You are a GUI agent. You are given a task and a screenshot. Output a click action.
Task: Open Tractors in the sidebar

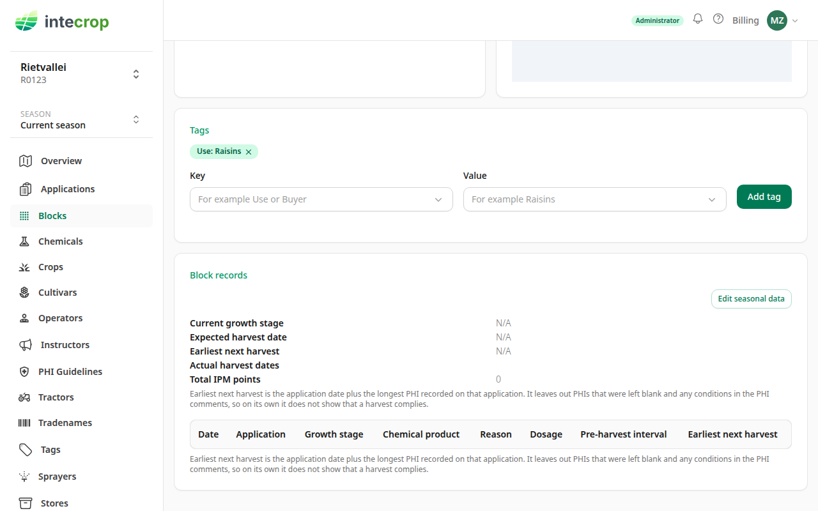click(81, 397)
